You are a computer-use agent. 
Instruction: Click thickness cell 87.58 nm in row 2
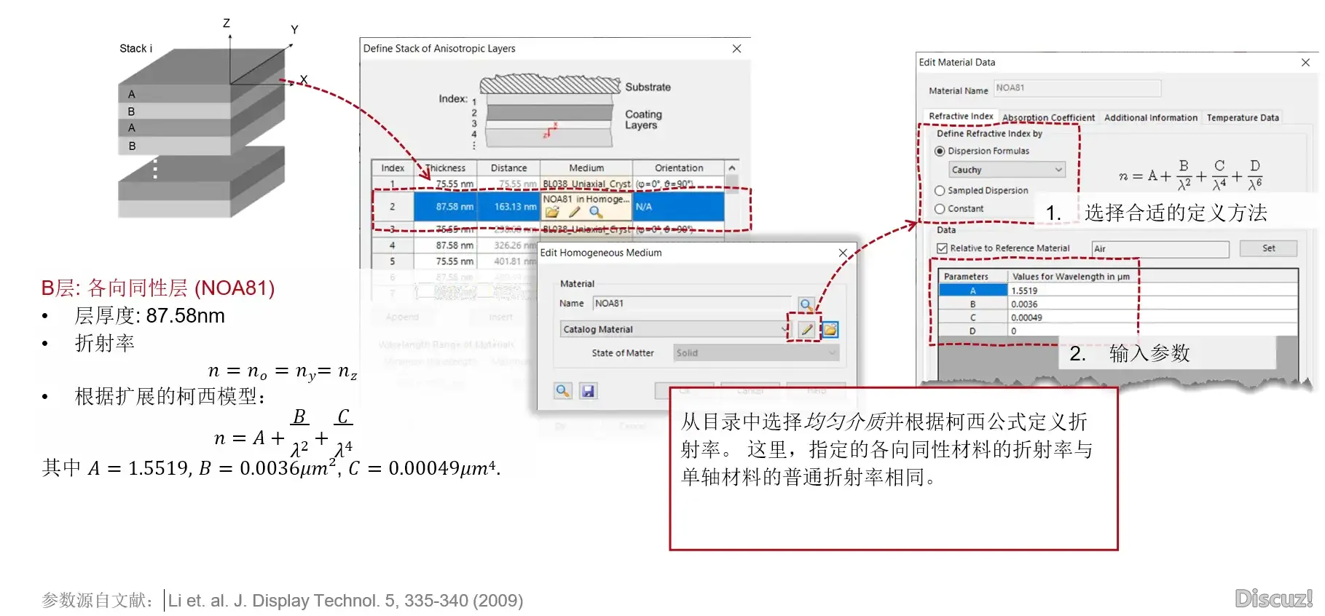tap(446, 207)
